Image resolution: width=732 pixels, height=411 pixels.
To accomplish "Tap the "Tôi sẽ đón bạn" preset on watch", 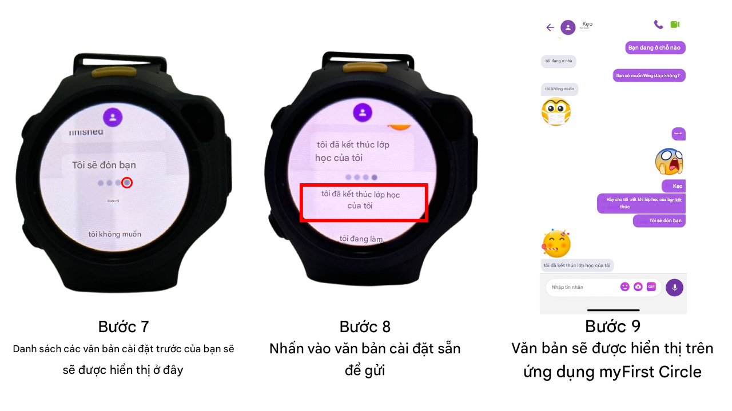I will (104, 165).
